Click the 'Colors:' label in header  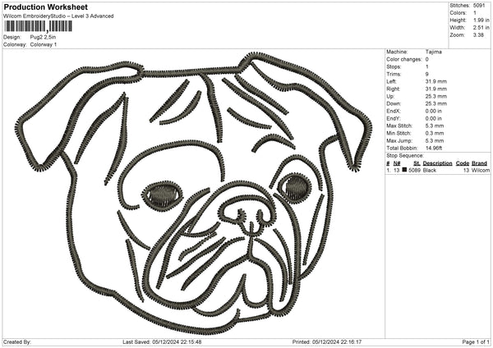click(x=458, y=13)
